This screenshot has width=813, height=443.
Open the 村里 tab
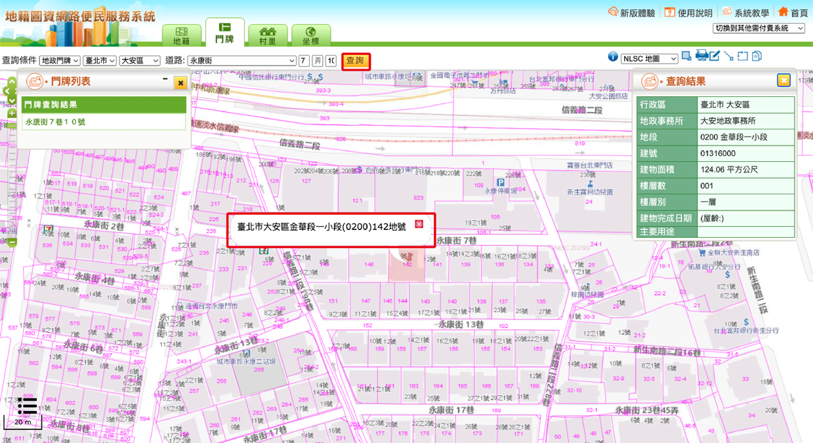pyautogui.click(x=268, y=35)
